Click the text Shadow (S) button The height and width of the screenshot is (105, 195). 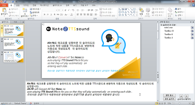tap(54, 15)
